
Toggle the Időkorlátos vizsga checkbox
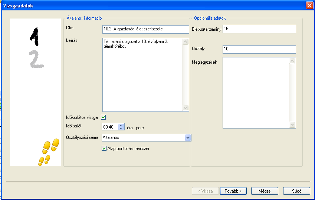click(104, 117)
